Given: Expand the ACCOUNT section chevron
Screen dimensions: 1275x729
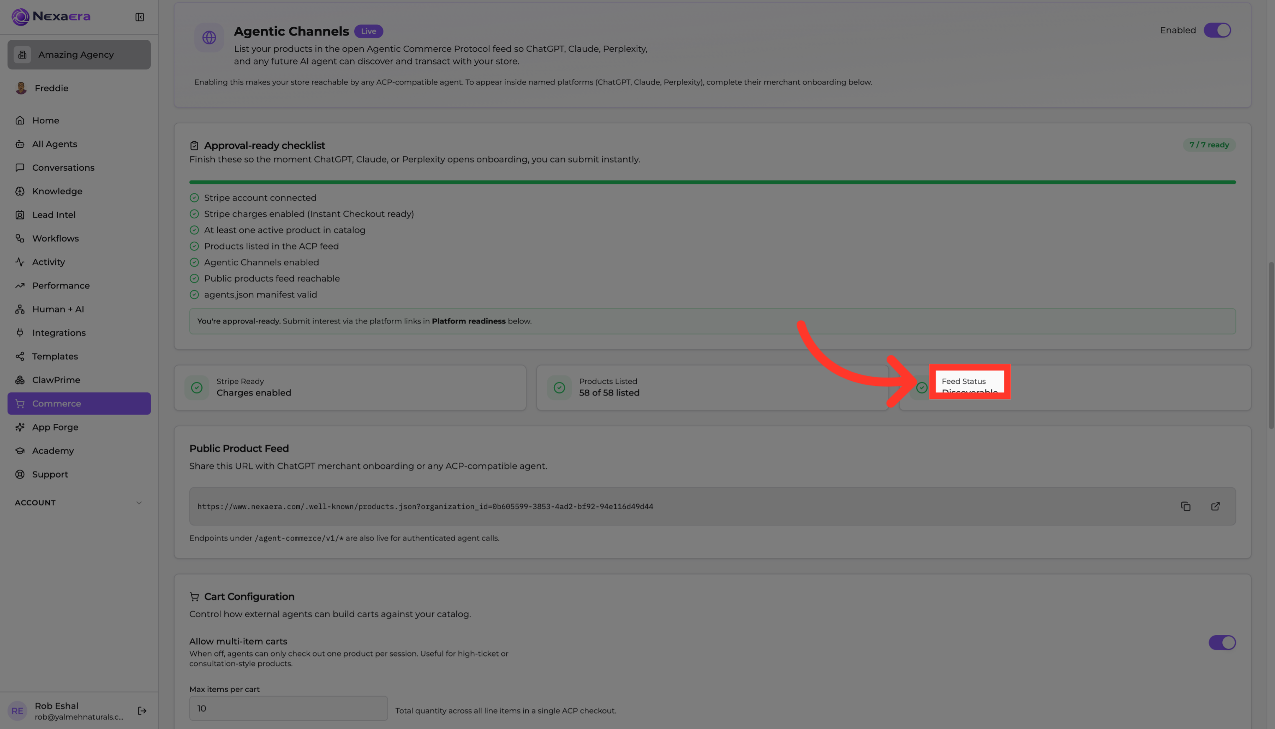Looking at the screenshot, I should click(x=139, y=503).
